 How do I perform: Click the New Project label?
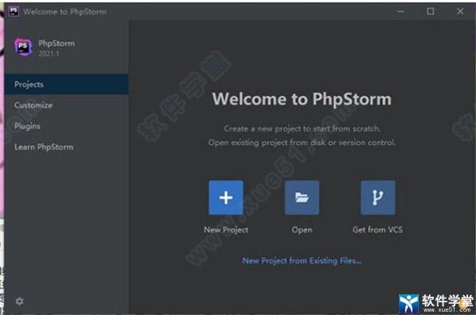226,229
